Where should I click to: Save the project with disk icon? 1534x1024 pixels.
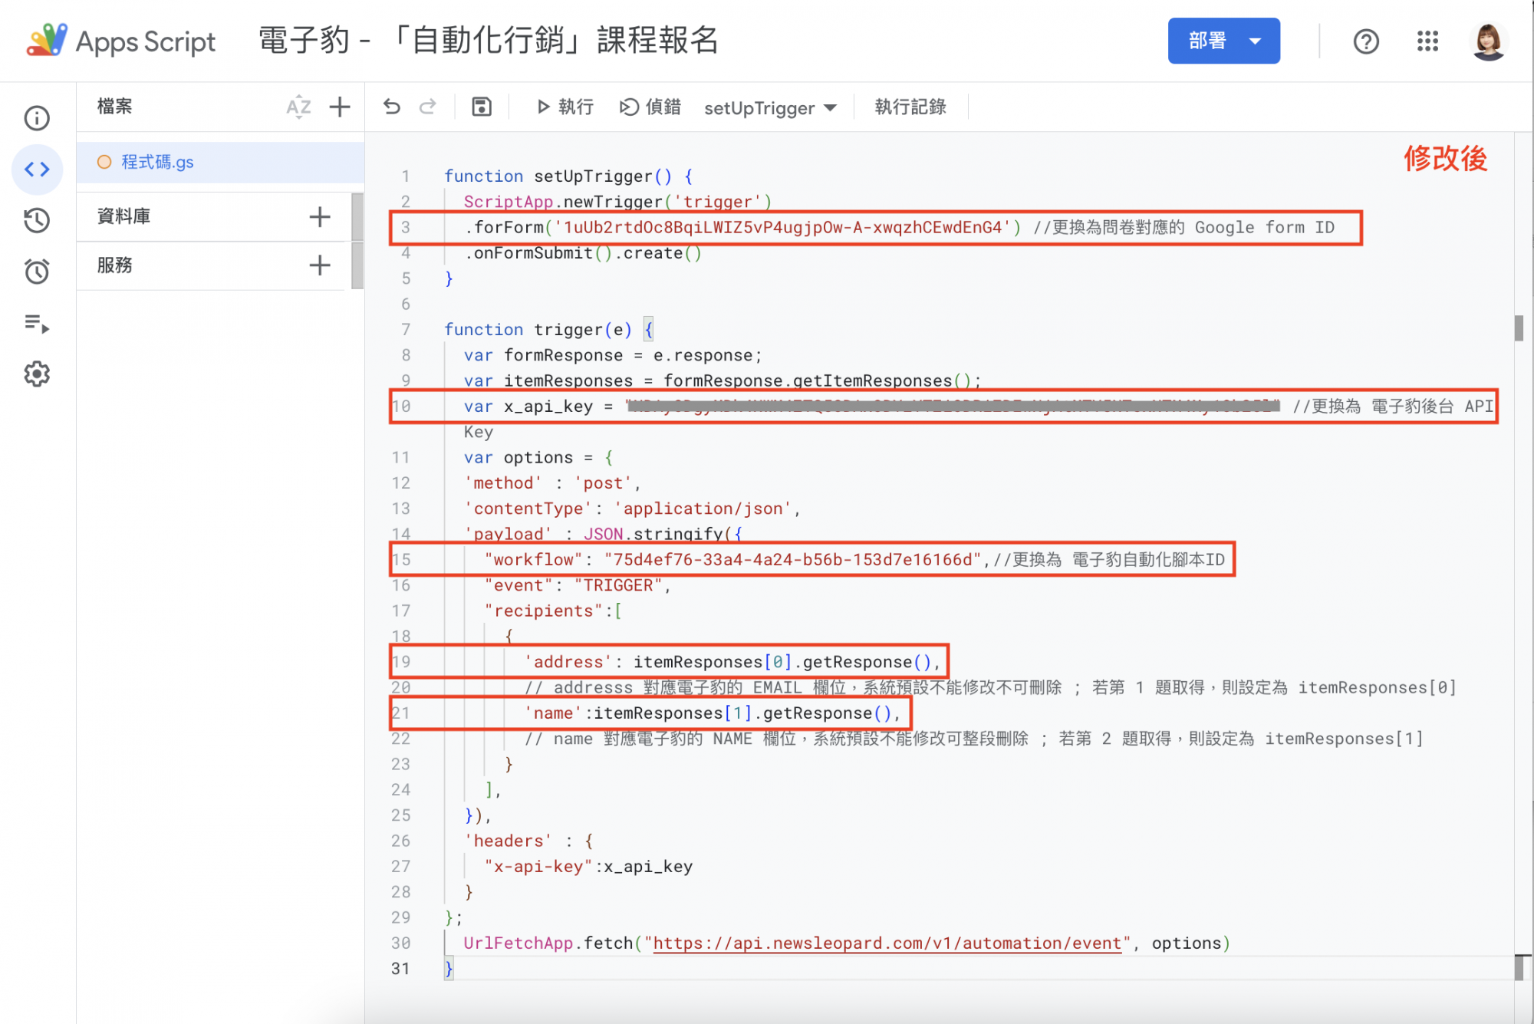(x=482, y=107)
